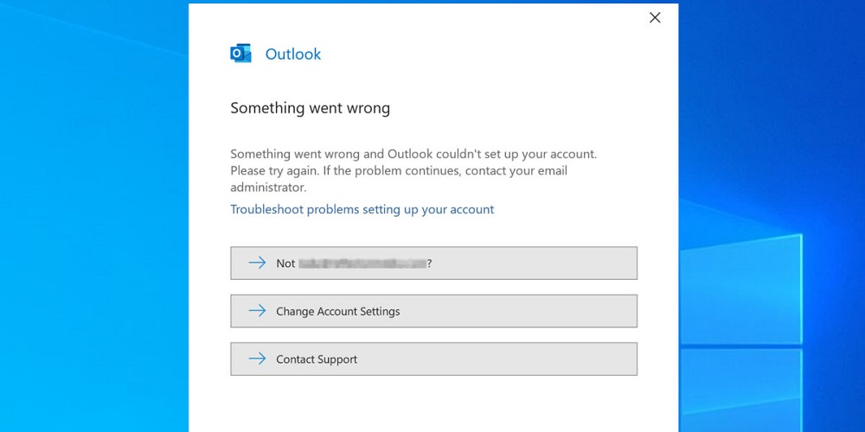The image size is (865, 432).
Task: Click the Outlook title text
Action: point(293,54)
